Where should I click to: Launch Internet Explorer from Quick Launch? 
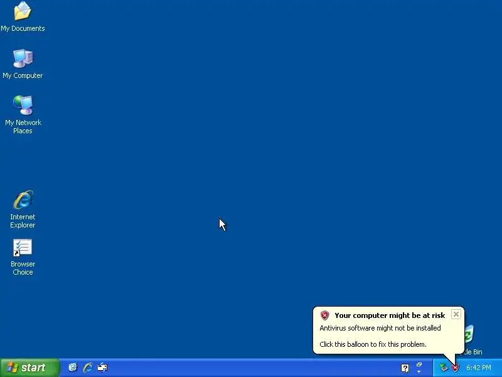[88, 368]
